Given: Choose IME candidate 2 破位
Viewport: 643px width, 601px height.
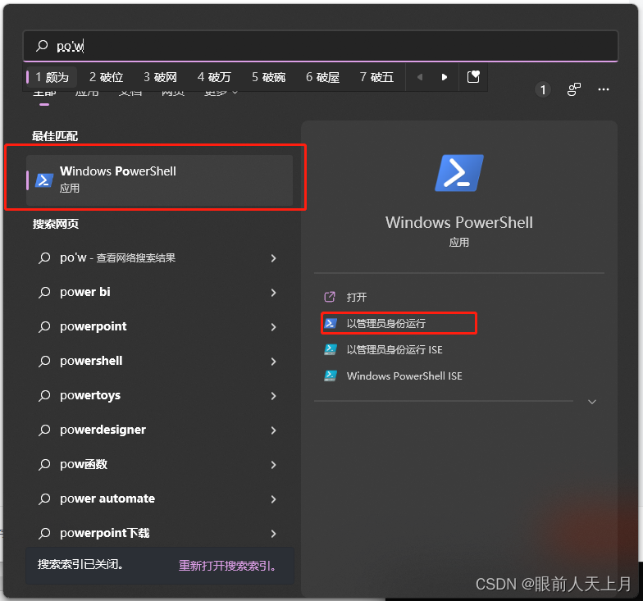Looking at the screenshot, I should coord(106,77).
